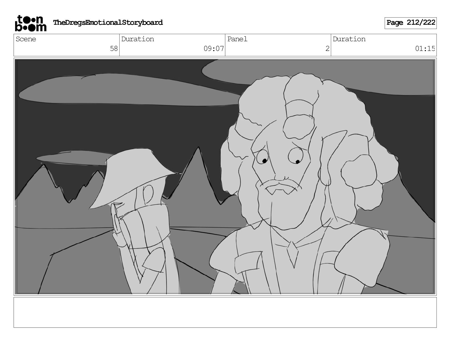Viewport: 451px width, 348px height.
Task: Select the panel number 2
Action: click(327, 49)
